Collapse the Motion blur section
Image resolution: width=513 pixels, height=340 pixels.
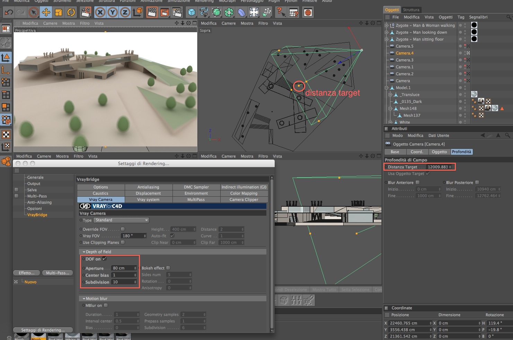pyautogui.click(x=84, y=298)
